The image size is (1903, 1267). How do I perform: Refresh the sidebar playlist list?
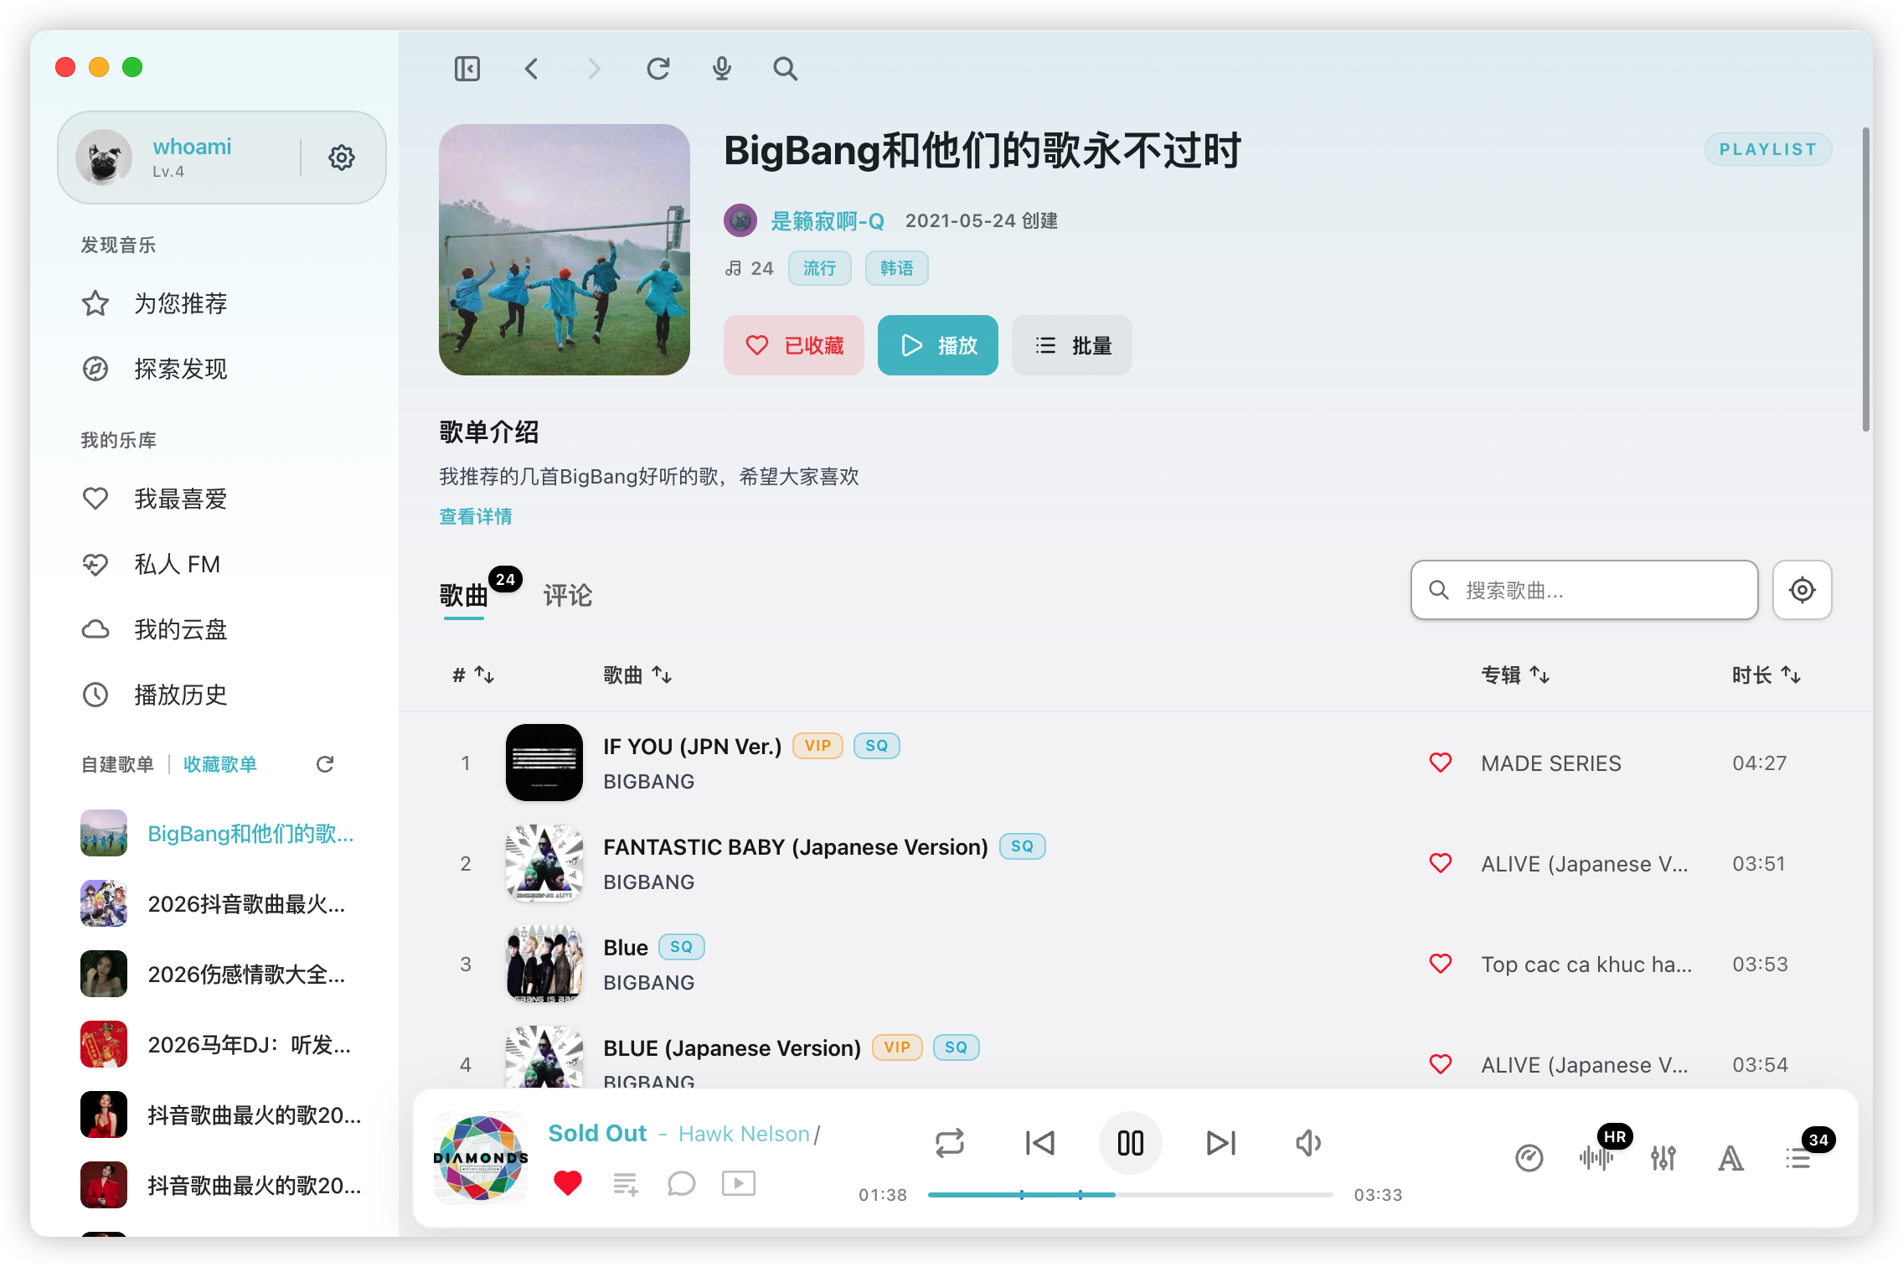(325, 764)
